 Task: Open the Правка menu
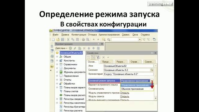tap(65, 35)
